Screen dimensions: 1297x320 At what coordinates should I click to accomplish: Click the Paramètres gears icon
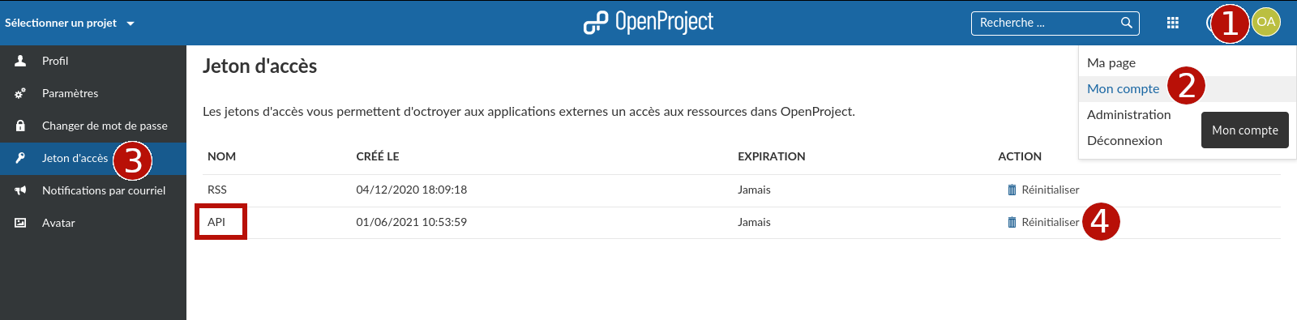coord(20,93)
